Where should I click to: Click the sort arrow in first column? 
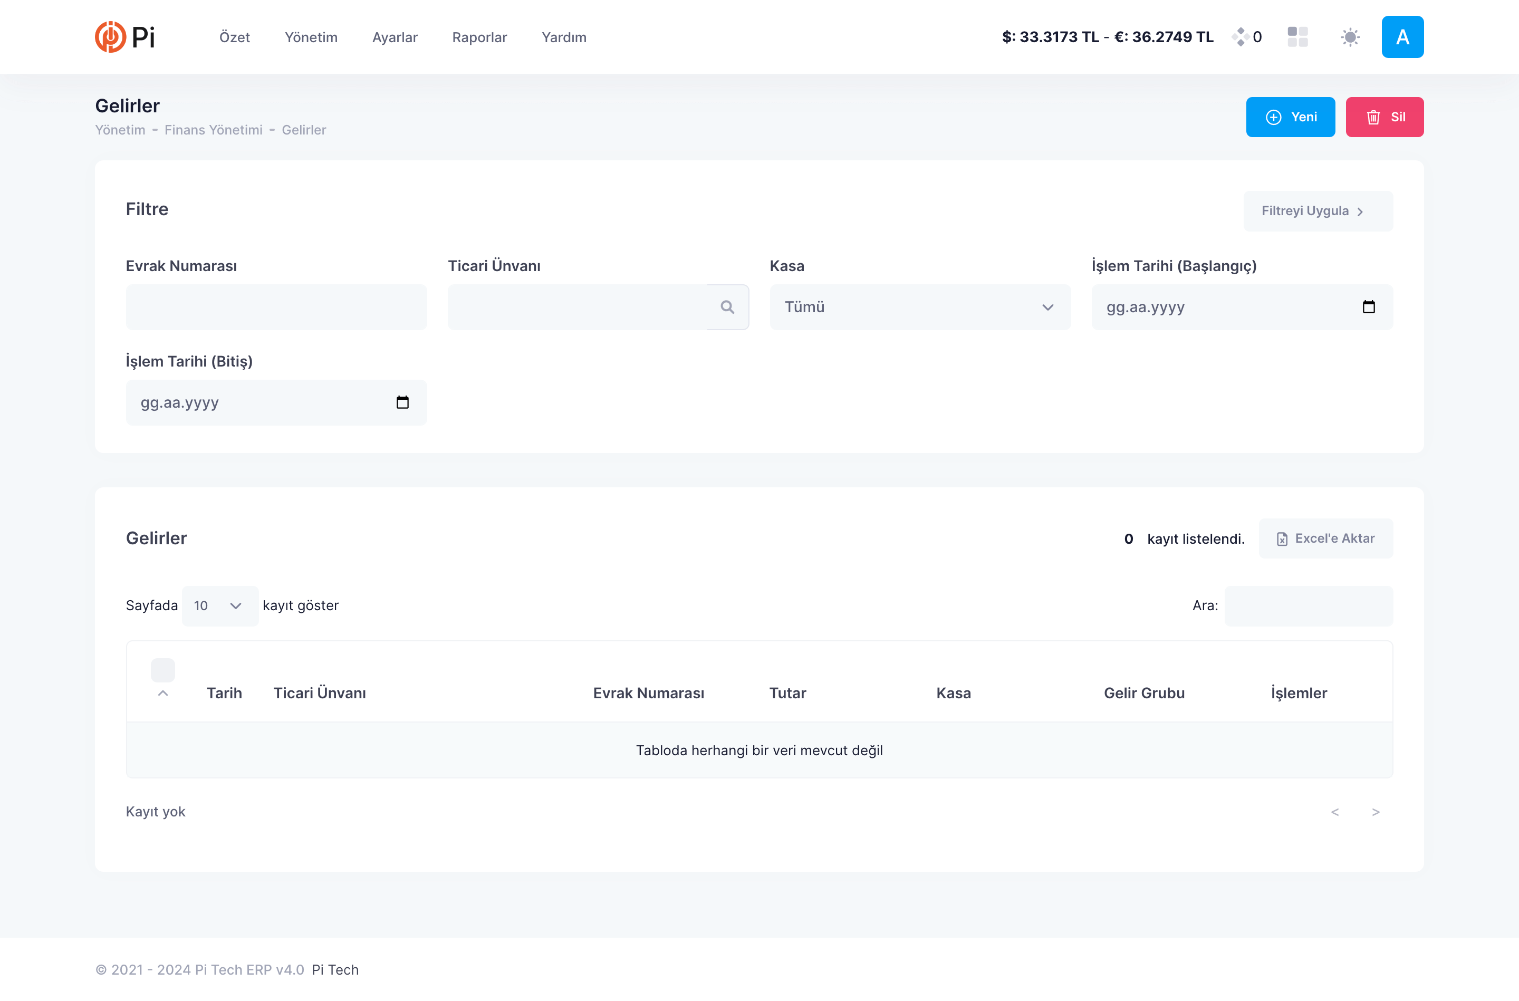[x=163, y=694]
